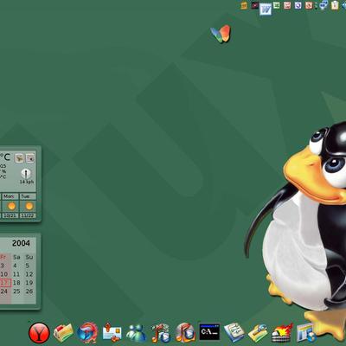Click the Sa column header in the calendar

coord(16,257)
